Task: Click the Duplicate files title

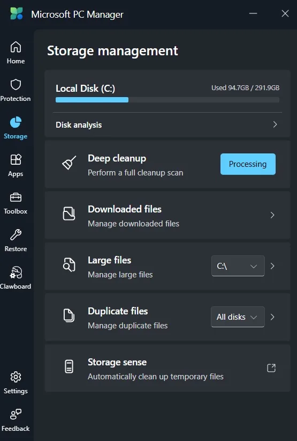Action: 118,311
